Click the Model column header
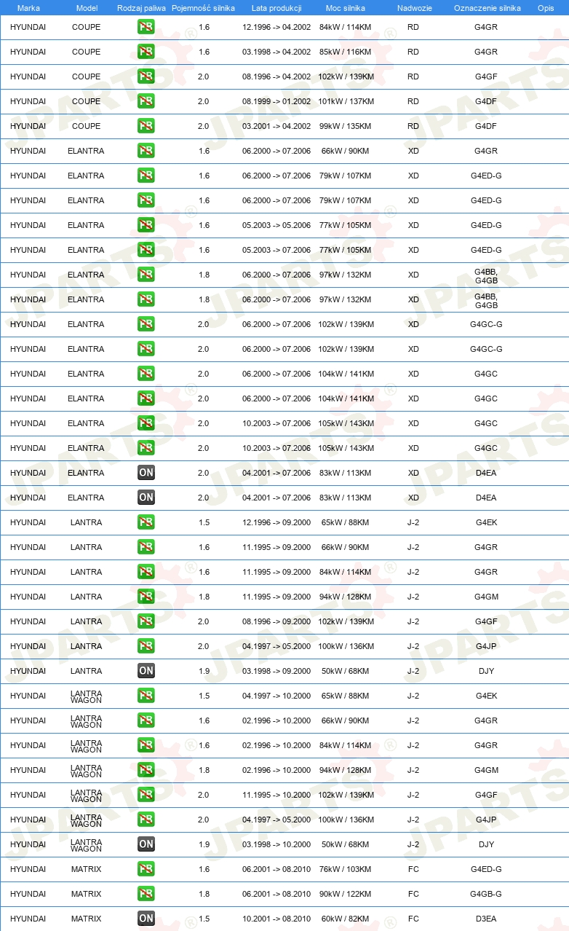 pos(87,8)
